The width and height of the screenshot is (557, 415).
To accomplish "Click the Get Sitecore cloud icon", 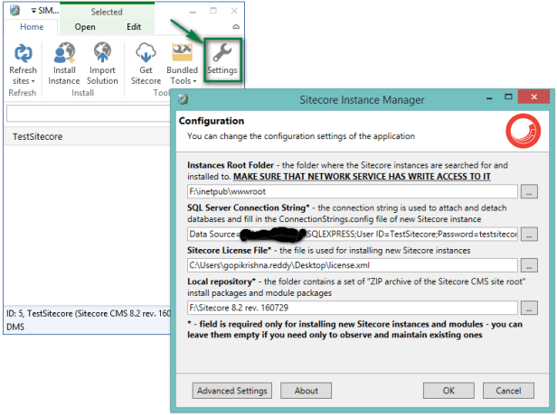I will pos(146,53).
